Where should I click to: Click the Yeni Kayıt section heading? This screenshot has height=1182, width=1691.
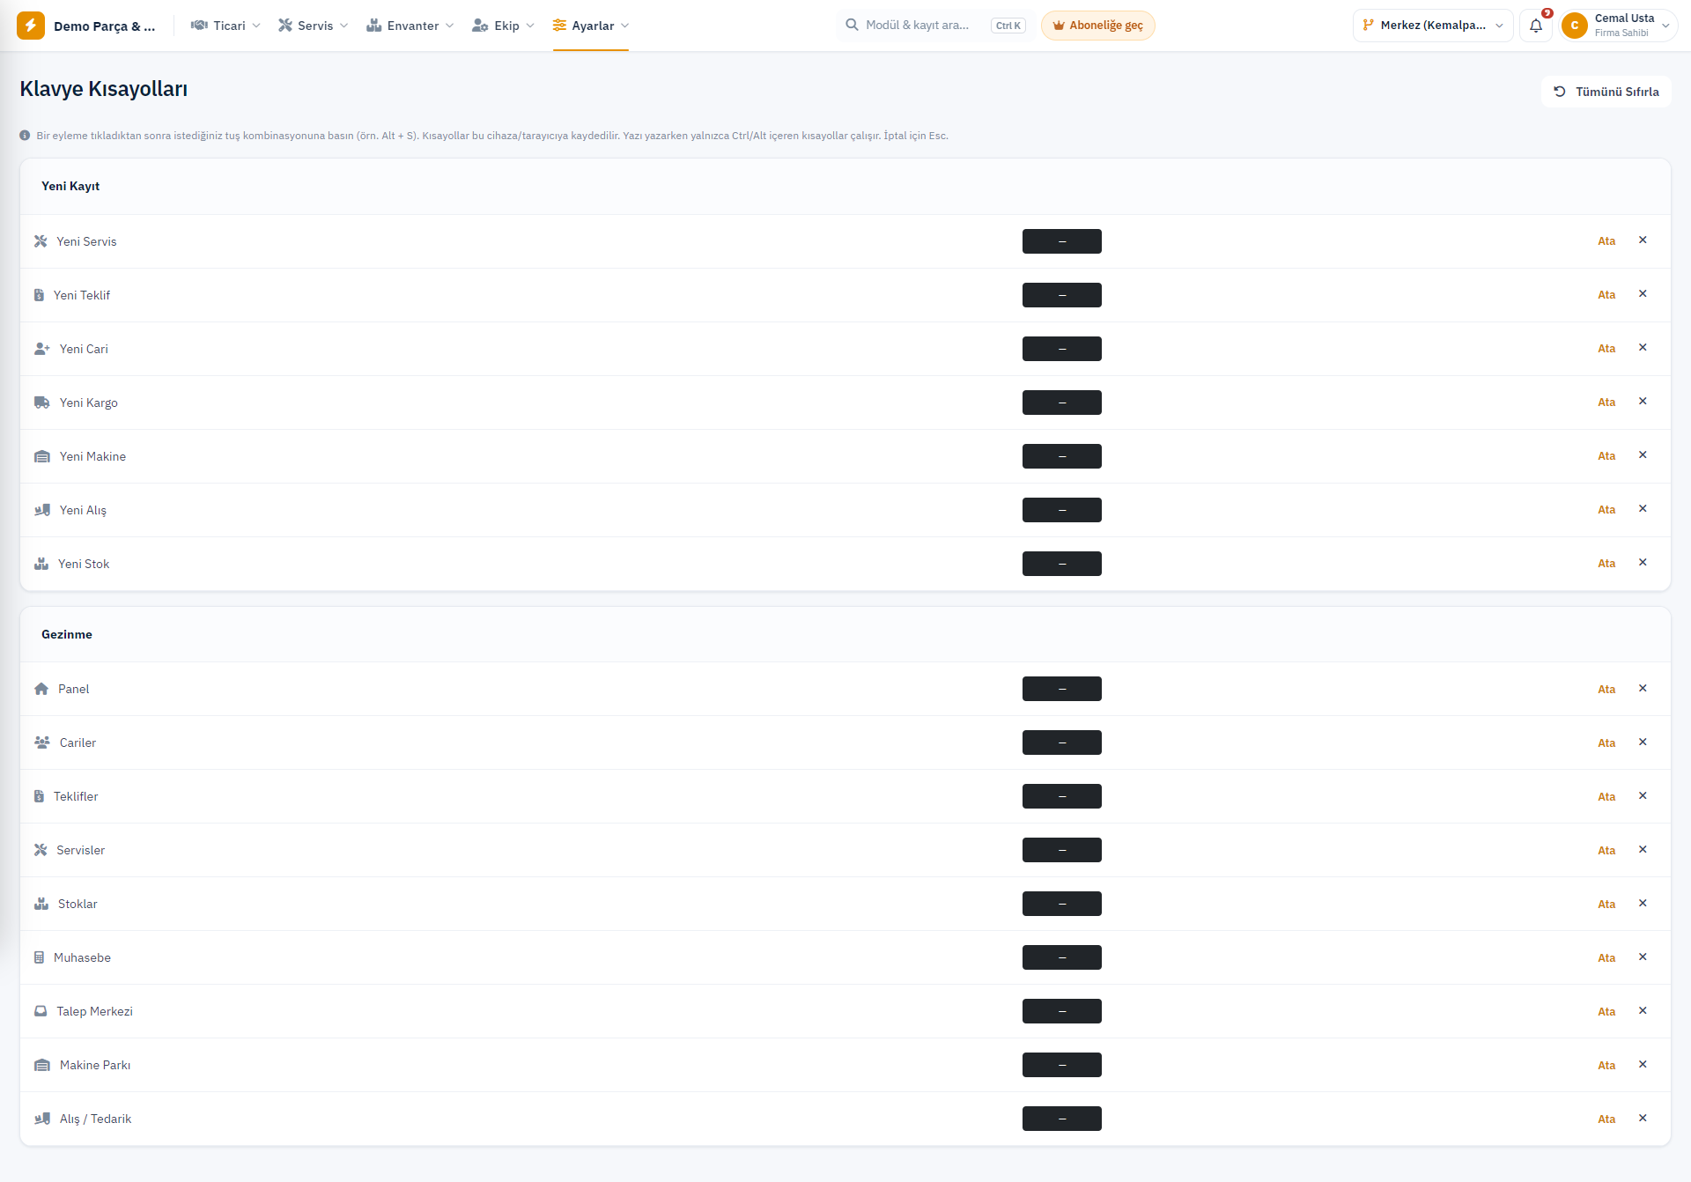tap(70, 186)
